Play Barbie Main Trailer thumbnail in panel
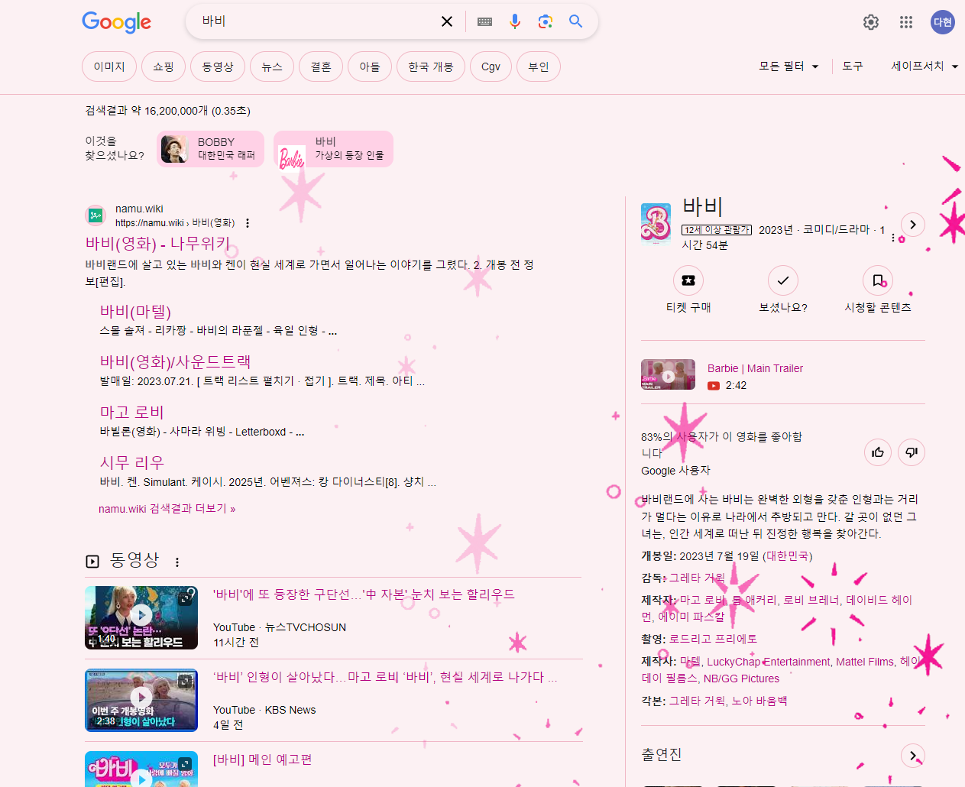Viewport: 965px width, 787px height. click(668, 374)
